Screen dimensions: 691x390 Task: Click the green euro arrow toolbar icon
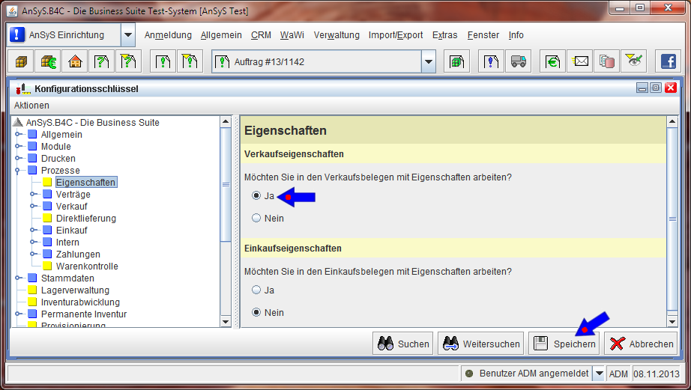tap(554, 61)
